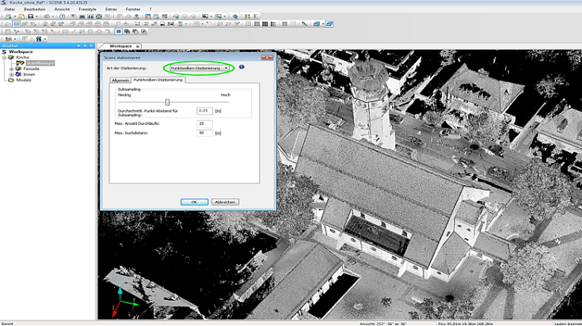Image resolution: width=582 pixels, height=326 pixels.
Task: Click the calendar-like window icon with red header
Action: coord(148,17)
